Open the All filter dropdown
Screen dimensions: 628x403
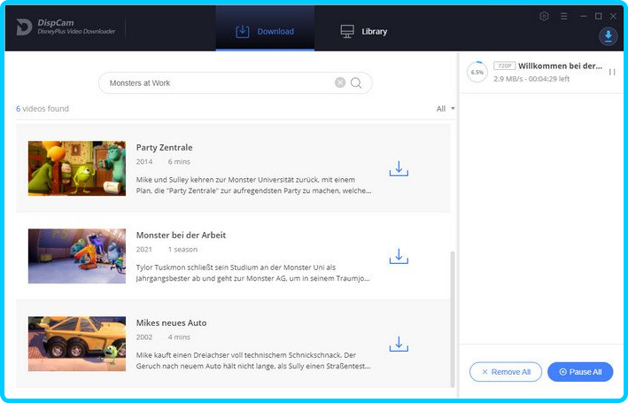pyautogui.click(x=446, y=109)
